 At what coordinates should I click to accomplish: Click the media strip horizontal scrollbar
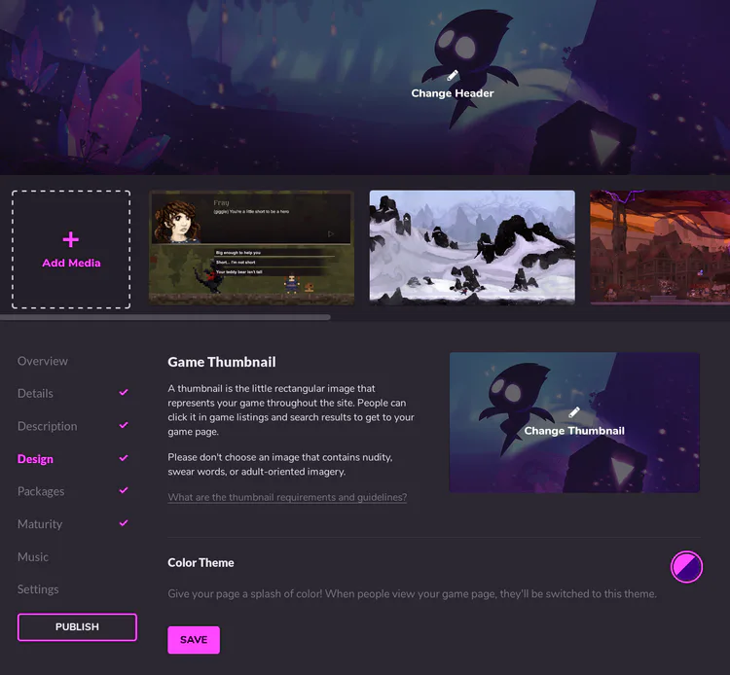pos(165,317)
